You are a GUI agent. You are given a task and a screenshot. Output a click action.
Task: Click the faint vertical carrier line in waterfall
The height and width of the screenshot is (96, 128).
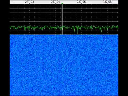tap(63, 65)
